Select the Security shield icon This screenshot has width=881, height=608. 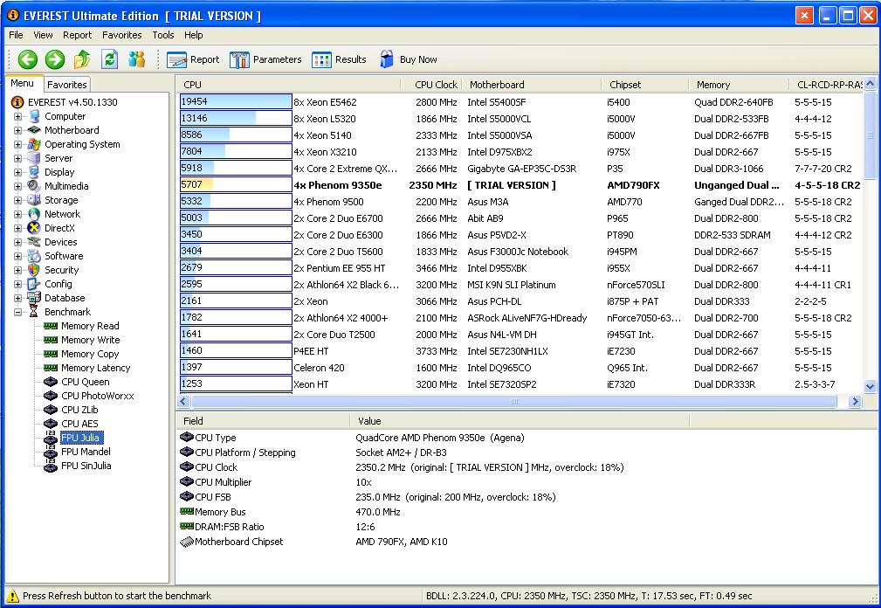(34, 270)
